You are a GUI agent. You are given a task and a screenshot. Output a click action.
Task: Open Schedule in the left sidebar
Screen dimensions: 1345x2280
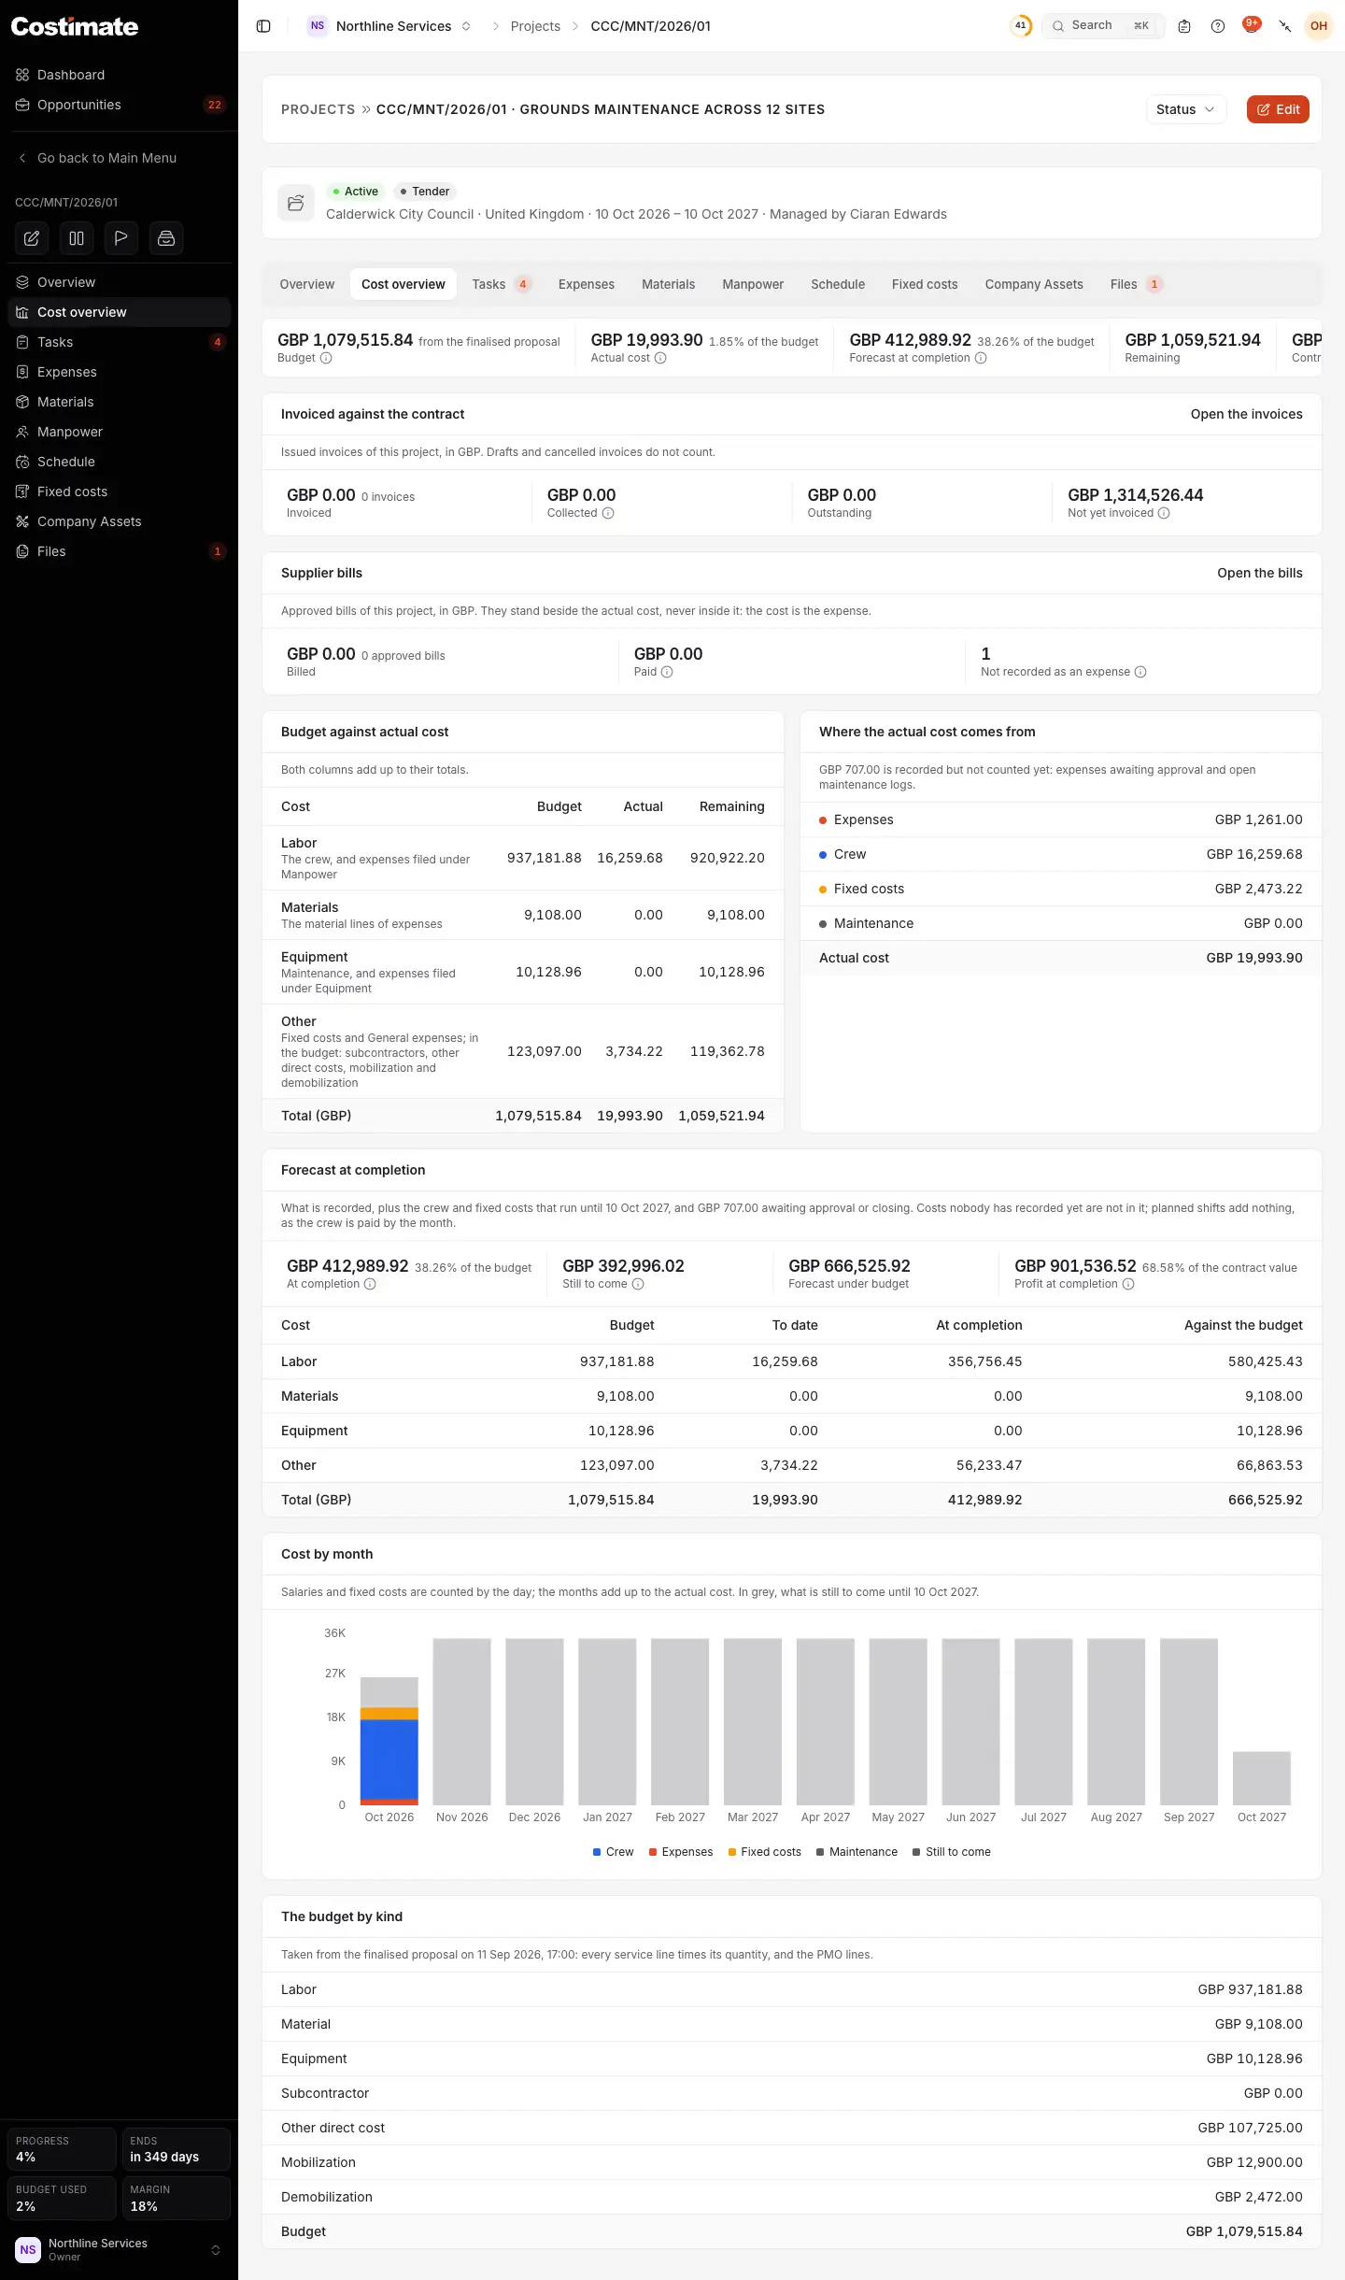tap(119, 462)
